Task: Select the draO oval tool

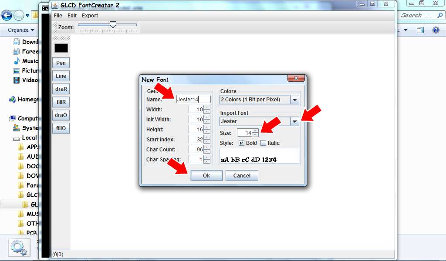Action: [61, 115]
